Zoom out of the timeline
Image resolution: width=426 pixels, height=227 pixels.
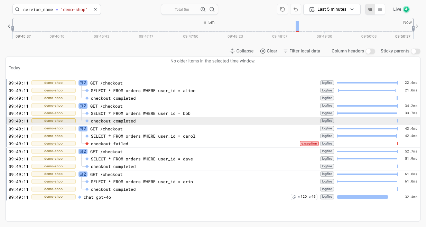click(212, 9)
